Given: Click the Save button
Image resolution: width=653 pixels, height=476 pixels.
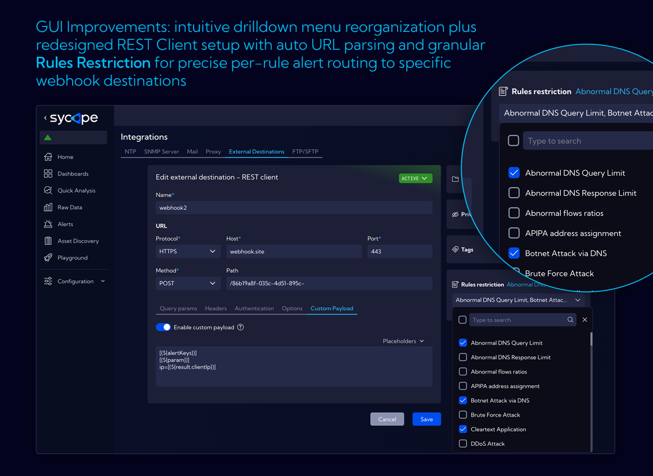Looking at the screenshot, I should point(427,419).
